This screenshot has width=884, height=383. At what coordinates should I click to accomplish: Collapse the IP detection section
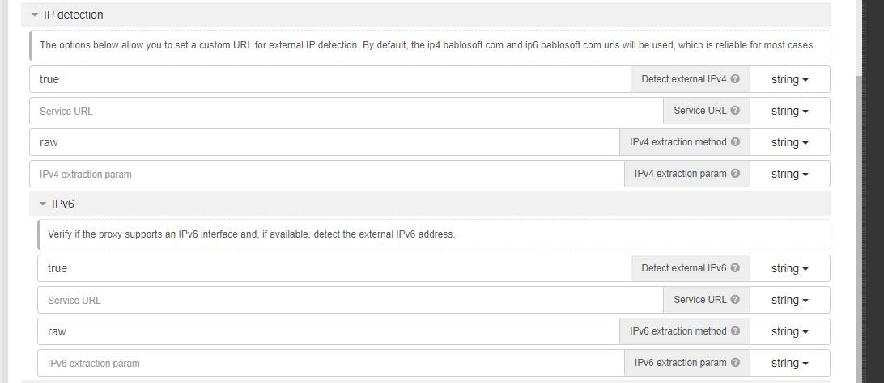pos(35,15)
